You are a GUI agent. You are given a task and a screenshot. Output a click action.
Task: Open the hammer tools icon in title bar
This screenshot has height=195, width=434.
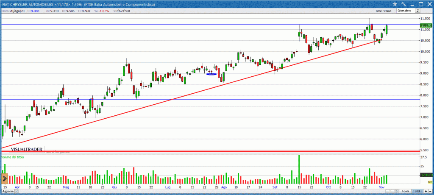click(403, 4)
